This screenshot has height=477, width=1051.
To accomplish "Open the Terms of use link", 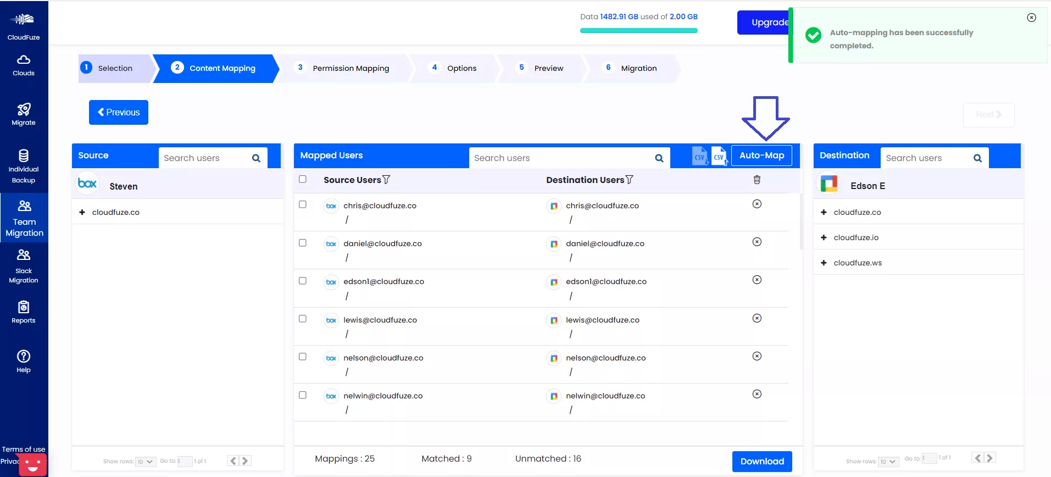I will pyautogui.click(x=24, y=449).
